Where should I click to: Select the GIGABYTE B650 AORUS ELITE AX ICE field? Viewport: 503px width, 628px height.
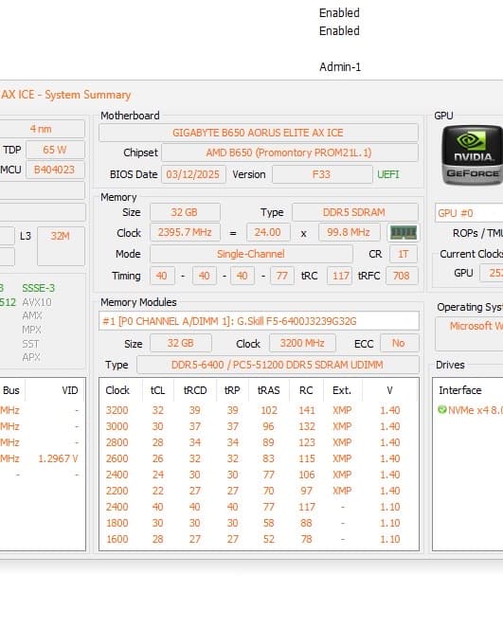(x=259, y=133)
